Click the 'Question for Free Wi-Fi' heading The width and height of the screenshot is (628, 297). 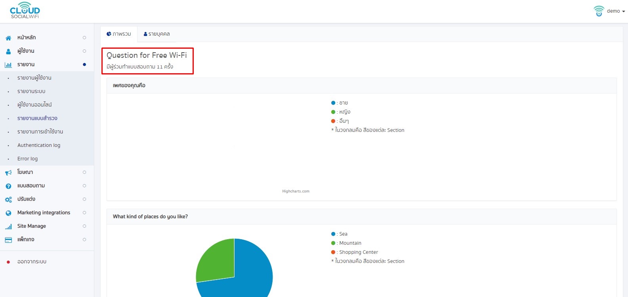[147, 55]
